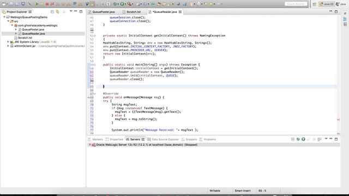Click the Run Last Tool external tools icon
This screenshot has height=196, width=349.
129,4
